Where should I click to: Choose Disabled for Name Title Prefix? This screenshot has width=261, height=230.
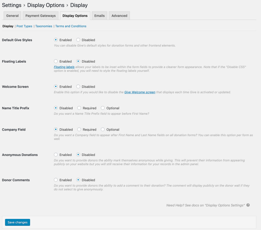56,108
